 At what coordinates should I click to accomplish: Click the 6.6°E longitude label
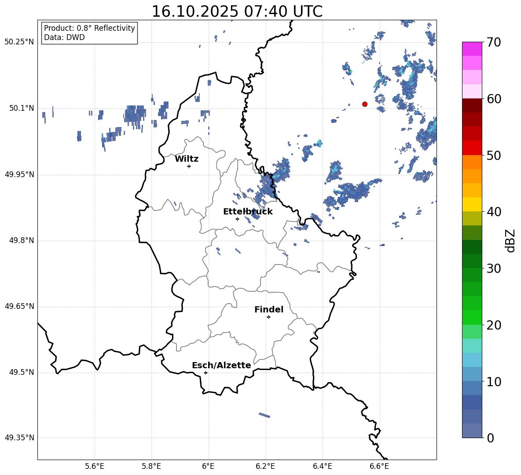pyautogui.click(x=379, y=466)
